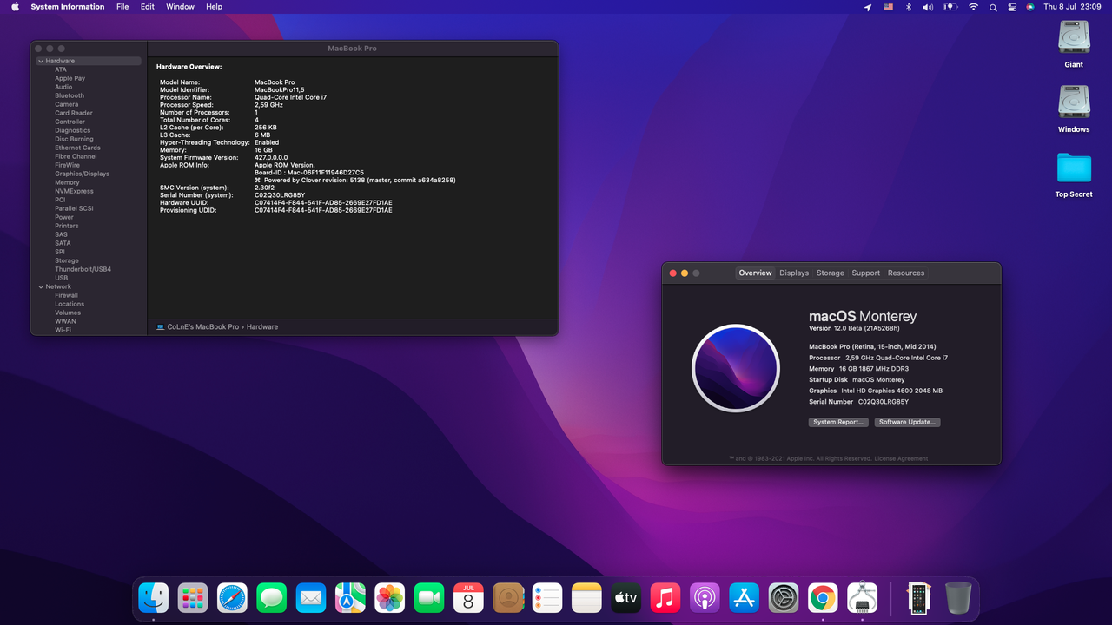This screenshot has height=625, width=1112.
Task: Select NVMExpress in the sidebar
Action: (x=75, y=191)
